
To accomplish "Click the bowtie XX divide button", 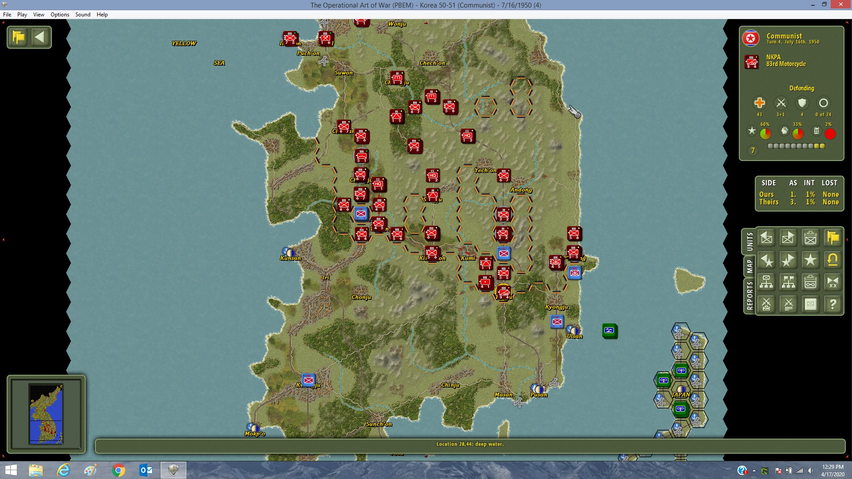I will pos(833,283).
